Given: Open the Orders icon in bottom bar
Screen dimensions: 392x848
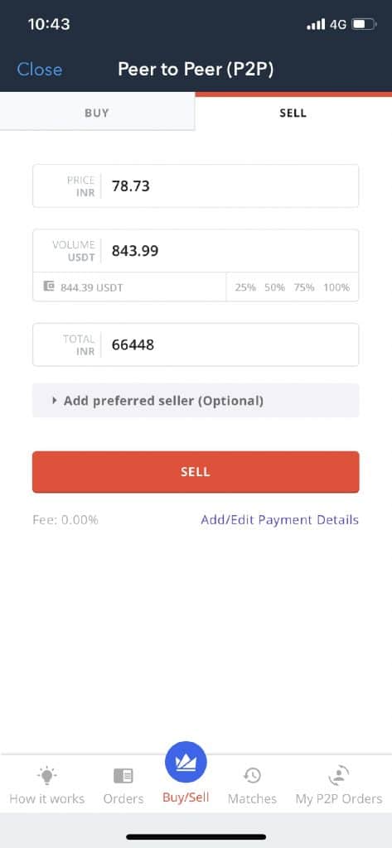Looking at the screenshot, I should [x=123, y=776].
